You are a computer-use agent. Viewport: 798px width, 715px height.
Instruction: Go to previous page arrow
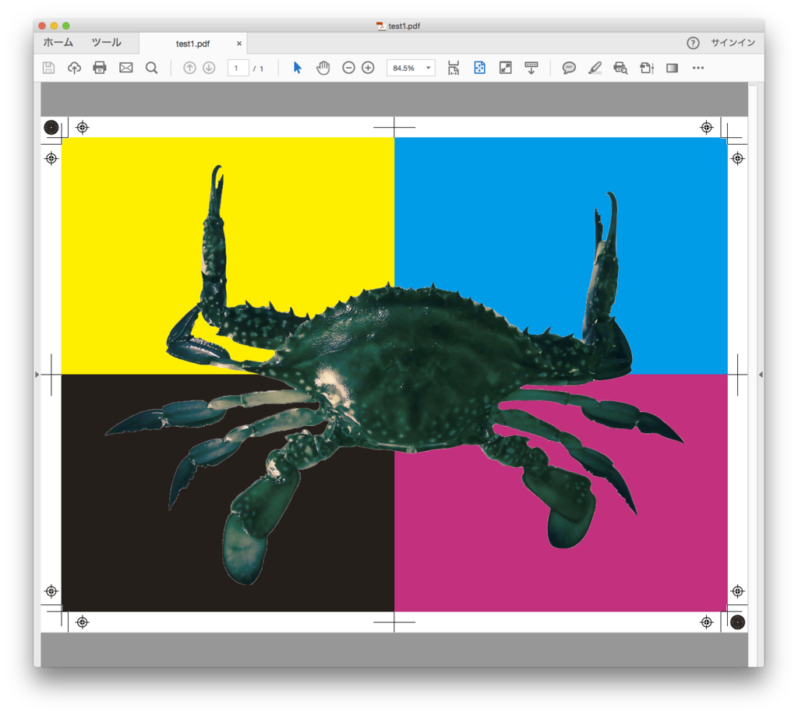click(189, 68)
